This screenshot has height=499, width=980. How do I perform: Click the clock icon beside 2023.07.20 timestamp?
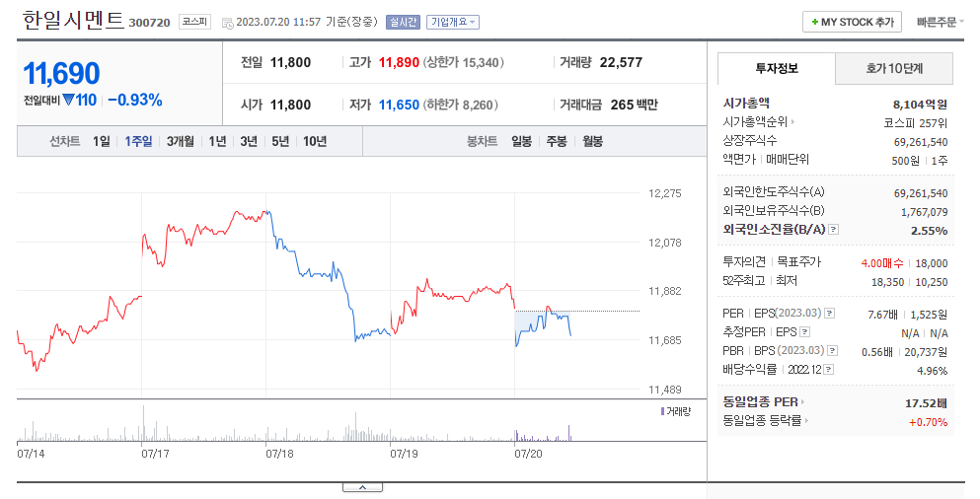(228, 23)
